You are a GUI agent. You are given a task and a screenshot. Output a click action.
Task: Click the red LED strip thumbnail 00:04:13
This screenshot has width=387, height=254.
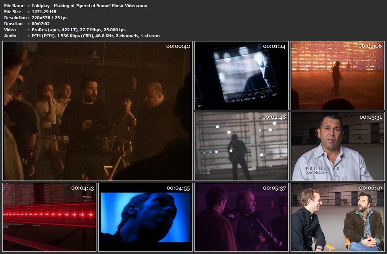coord(49,217)
